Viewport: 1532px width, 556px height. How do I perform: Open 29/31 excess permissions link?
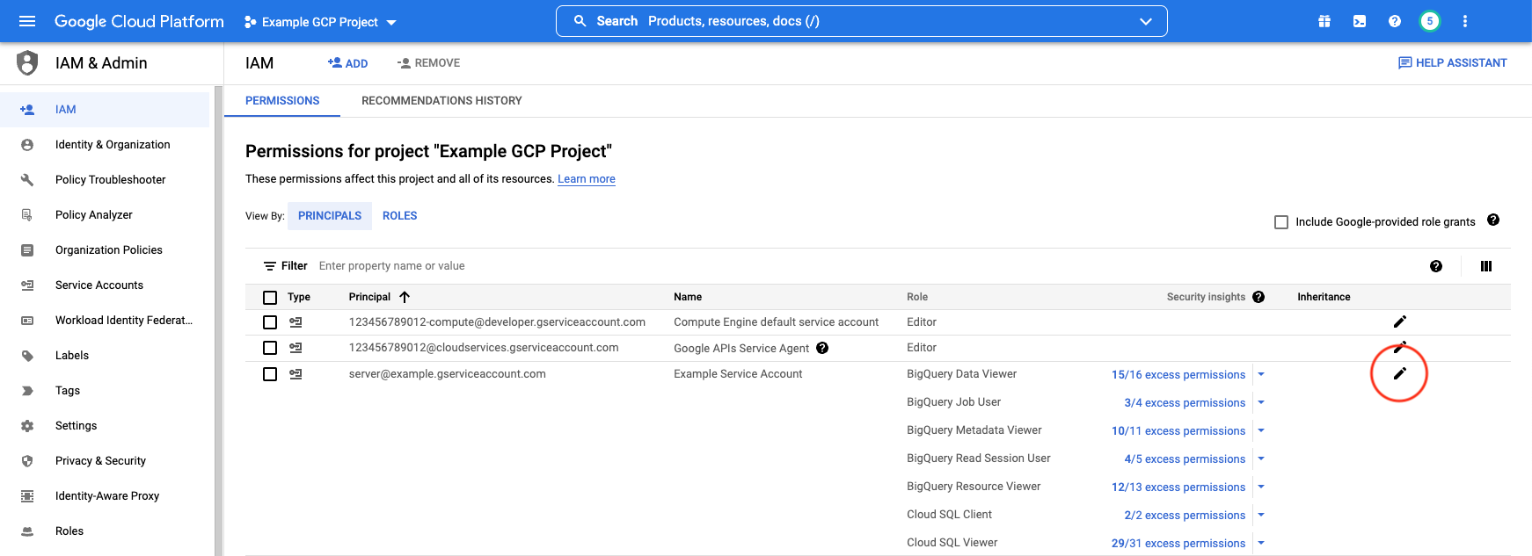click(x=1178, y=544)
